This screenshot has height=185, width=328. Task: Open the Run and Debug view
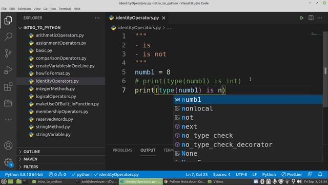(x=8, y=70)
